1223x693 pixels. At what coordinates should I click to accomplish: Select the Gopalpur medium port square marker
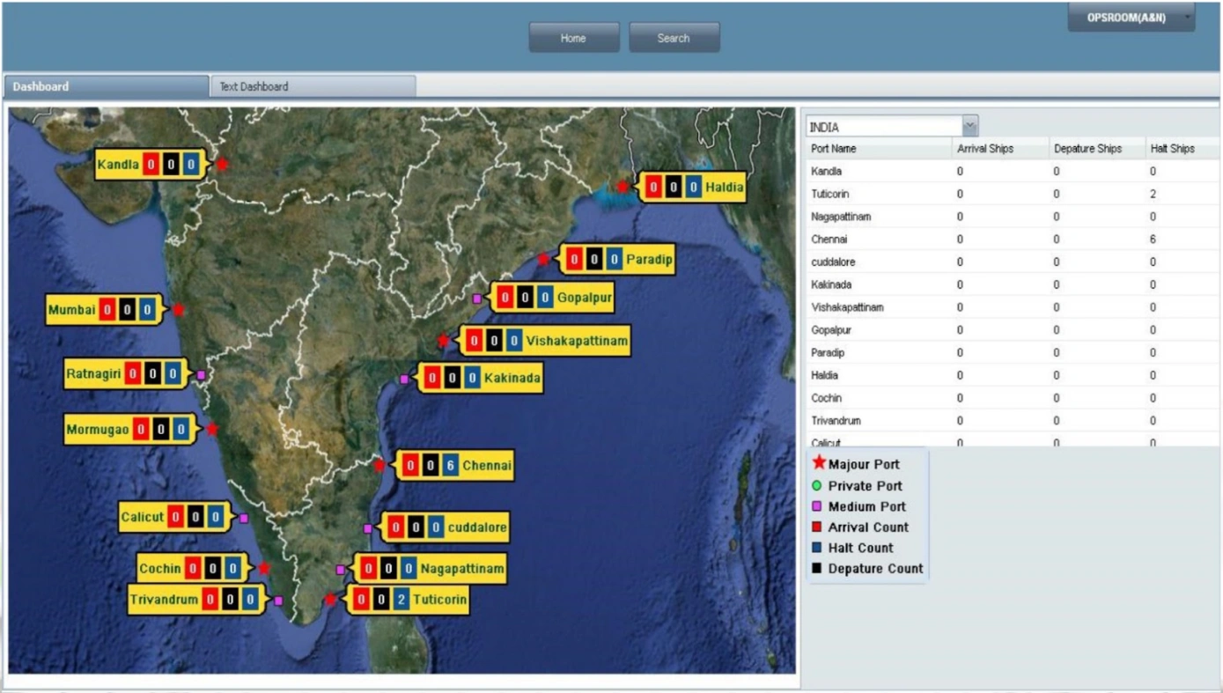point(476,299)
